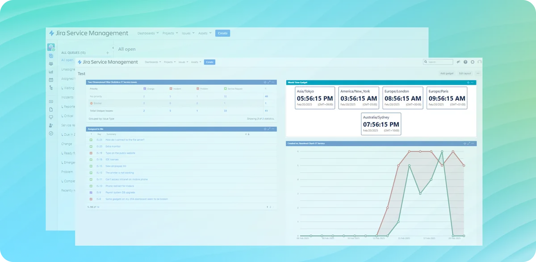
Task: Click the Europe/London clock card
Action: (x=403, y=98)
